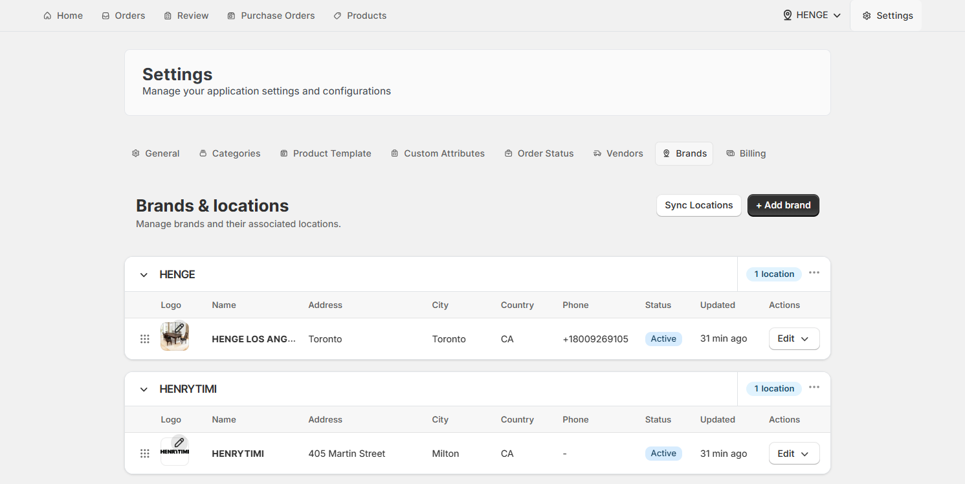Click the city cell Milton
The image size is (965, 484).
(445, 454)
